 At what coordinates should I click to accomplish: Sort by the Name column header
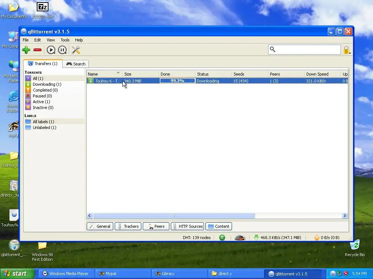[x=105, y=74]
